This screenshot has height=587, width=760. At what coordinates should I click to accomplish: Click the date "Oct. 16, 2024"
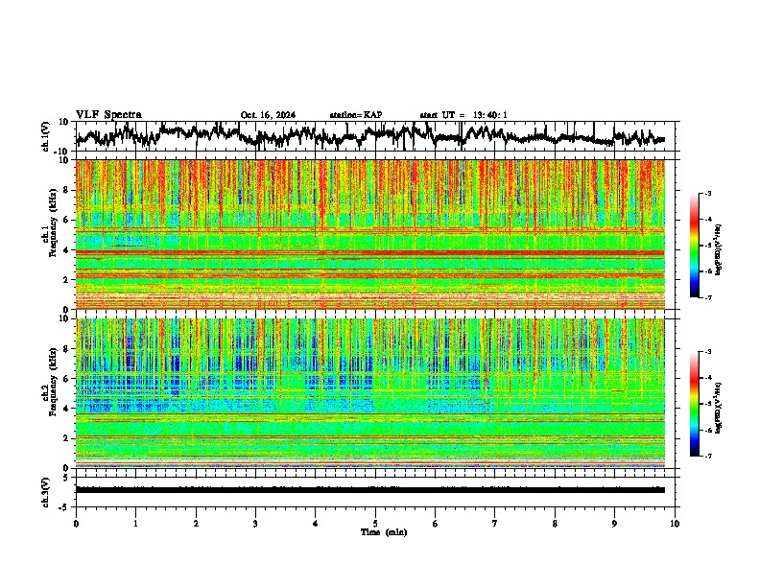(268, 115)
